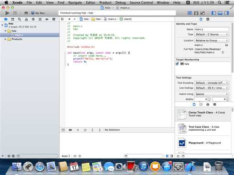Step out in debug bar
Image resolution: width=234 pixels, height=175 pixels.
pos(100,130)
